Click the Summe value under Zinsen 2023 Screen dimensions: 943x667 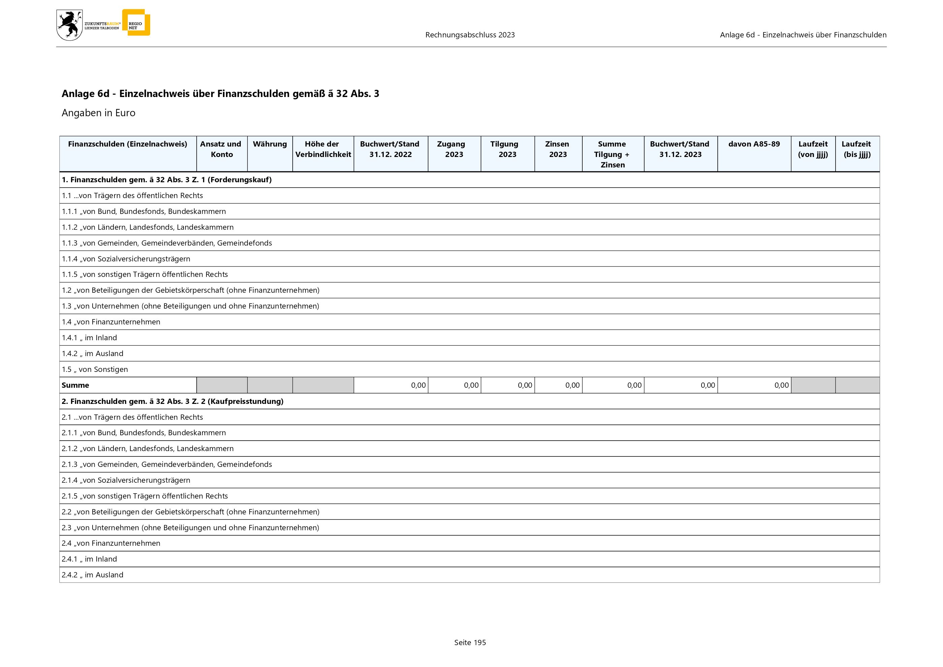tap(572, 385)
